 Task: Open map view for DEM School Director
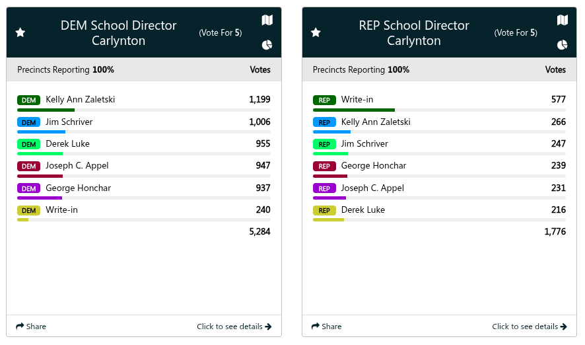tap(267, 20)
